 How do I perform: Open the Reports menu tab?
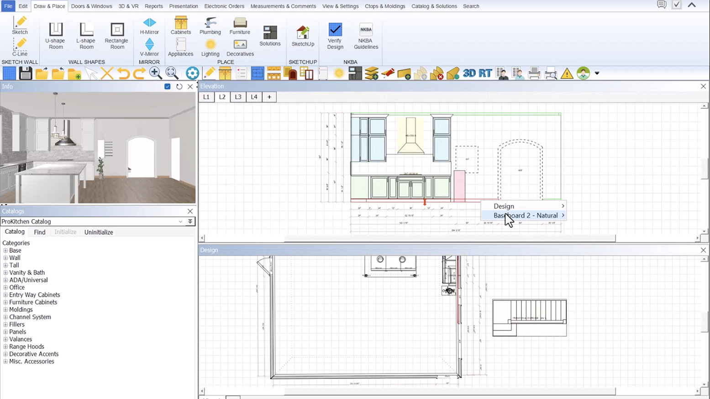(x=153, y=6)
